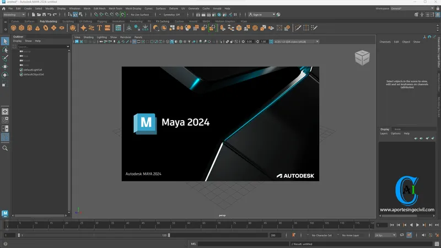Click the Outliner horizontal scrollbar
Screen dimensions: 441x248
click(x=39, y=215)
